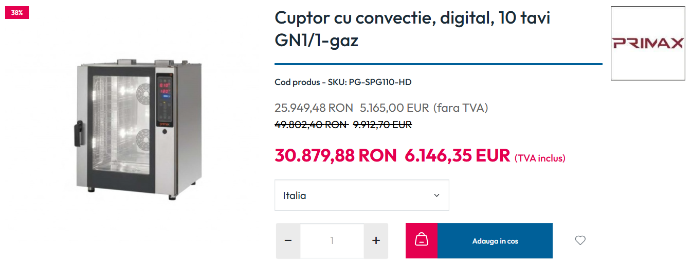Click the 30.879,88 RON price
Viewport: 692px width, 262px height.
(x=336, y=155)
